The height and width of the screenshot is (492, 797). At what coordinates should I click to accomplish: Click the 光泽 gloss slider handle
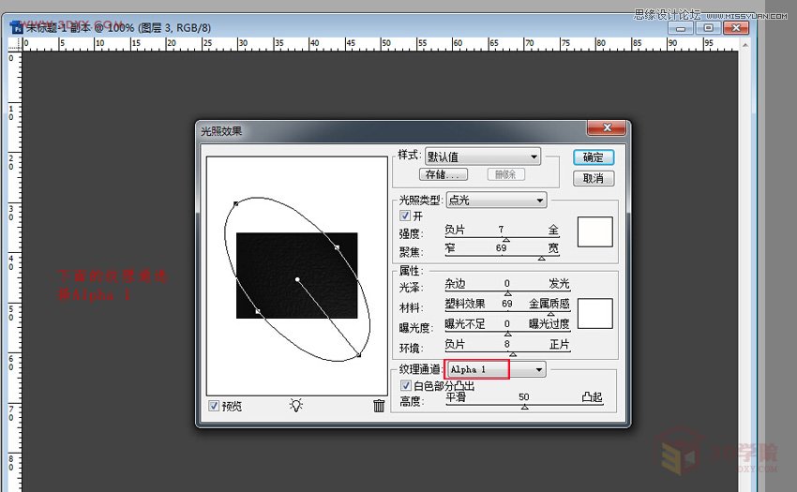point(508,293)
